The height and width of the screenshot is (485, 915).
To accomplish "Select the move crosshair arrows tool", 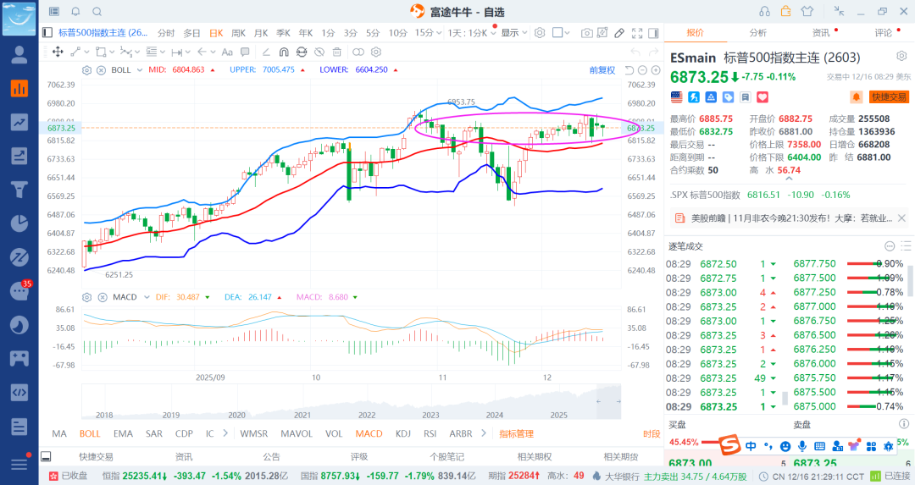I will [58, 52].
